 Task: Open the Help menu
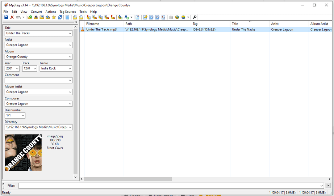[93, 12]
